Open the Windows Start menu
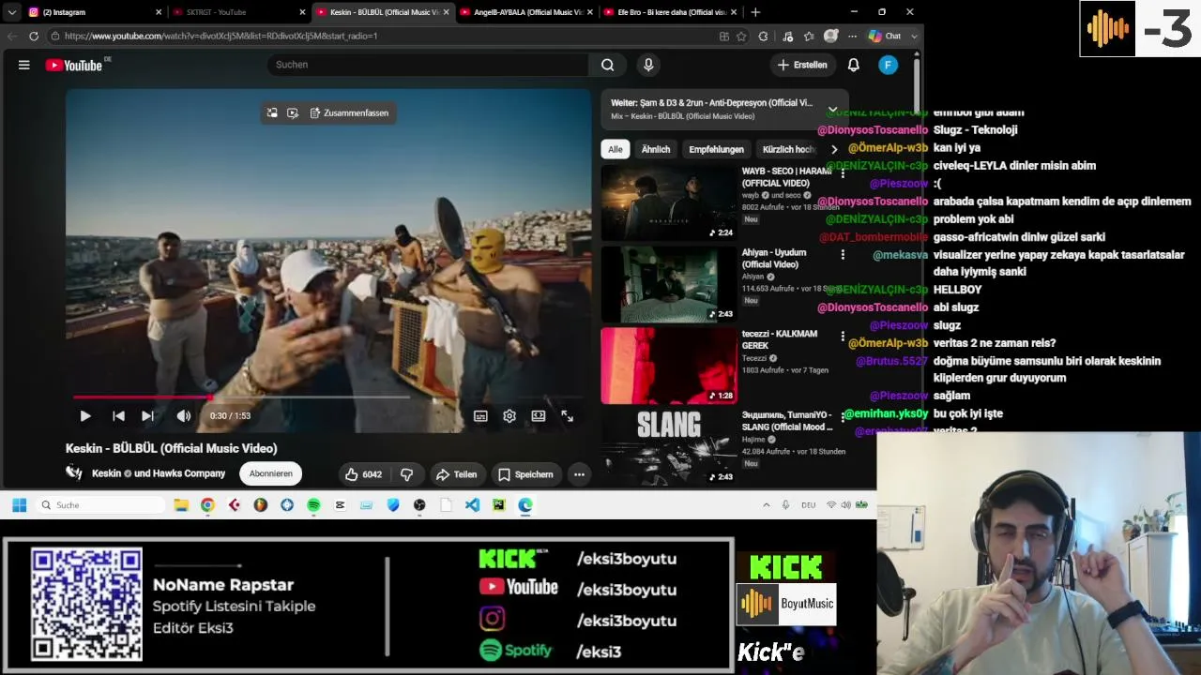 [x=19, y=505]
